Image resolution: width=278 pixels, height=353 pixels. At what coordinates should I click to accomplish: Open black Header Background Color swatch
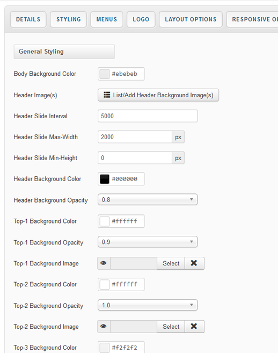(x=104, y=179)
